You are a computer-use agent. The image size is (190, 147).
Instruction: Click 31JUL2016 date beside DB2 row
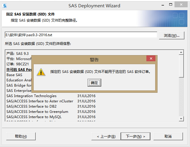click(86, 106)
